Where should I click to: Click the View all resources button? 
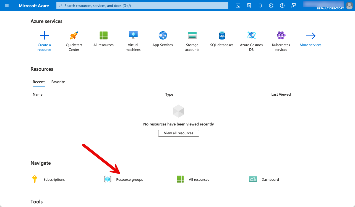(x=178, y=133)
